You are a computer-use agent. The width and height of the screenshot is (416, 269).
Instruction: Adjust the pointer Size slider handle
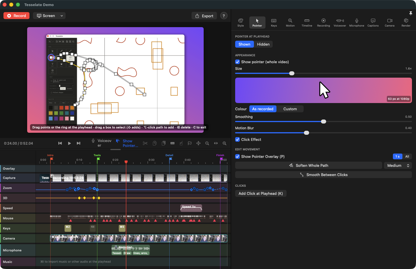[292, 73]
